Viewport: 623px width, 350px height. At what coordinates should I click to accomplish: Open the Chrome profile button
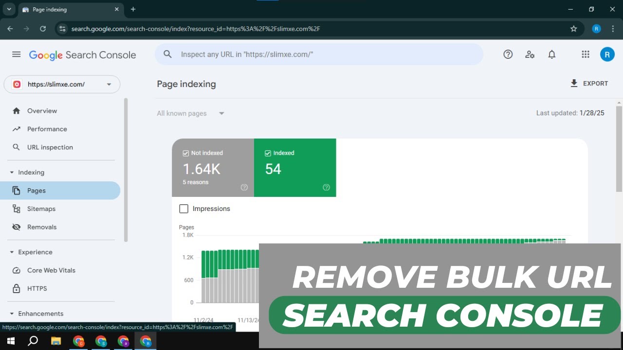point(596,29)
